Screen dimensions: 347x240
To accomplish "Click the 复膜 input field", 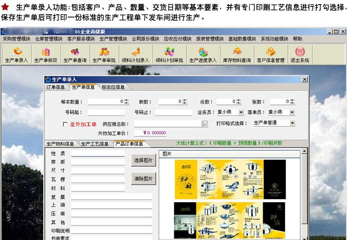I will pyautogui.click(x=112, y=197).
